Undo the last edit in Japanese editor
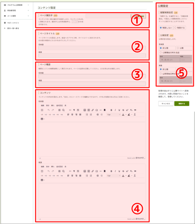Image resolution: width=195 pixels, height=224 pixels. click(x=48, y=110)
